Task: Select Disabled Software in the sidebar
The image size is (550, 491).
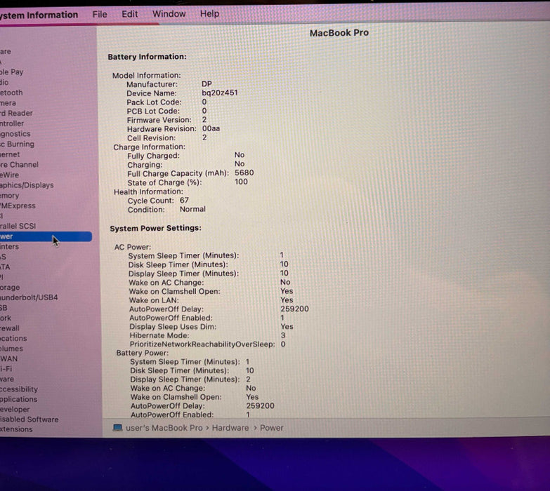Action: coord(29,419)
